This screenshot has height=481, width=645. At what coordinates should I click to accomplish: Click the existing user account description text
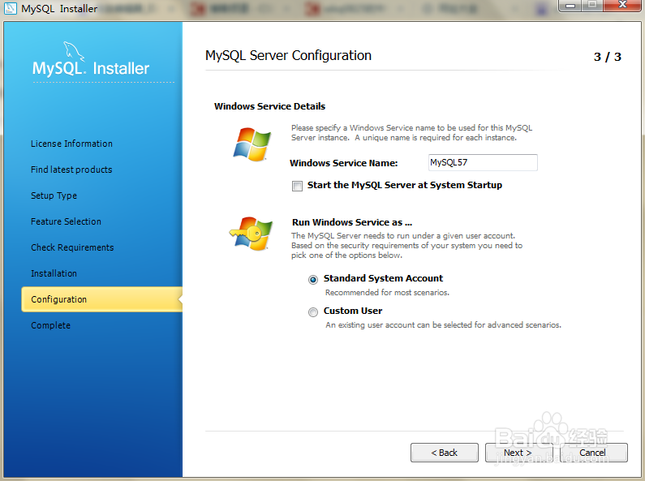pos(444,325)
